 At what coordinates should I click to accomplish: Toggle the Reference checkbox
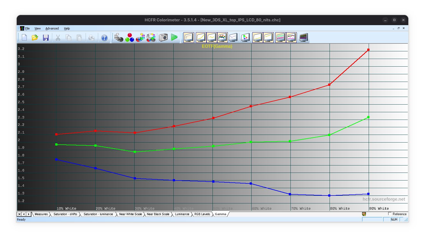pos(390,214)
